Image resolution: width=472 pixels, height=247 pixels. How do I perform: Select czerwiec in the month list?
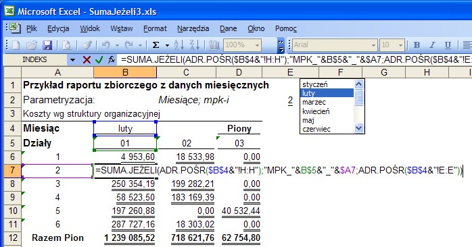327,129
